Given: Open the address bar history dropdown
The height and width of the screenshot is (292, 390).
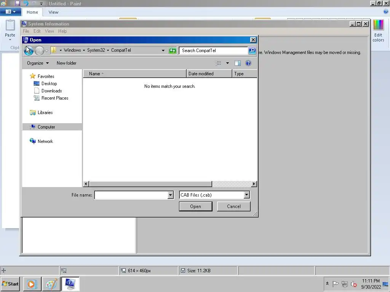Looking at the screenshot, I should pyautogui.click(x=163, y=51).
